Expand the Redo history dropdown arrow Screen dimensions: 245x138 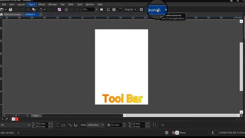[x=53, y=10]
